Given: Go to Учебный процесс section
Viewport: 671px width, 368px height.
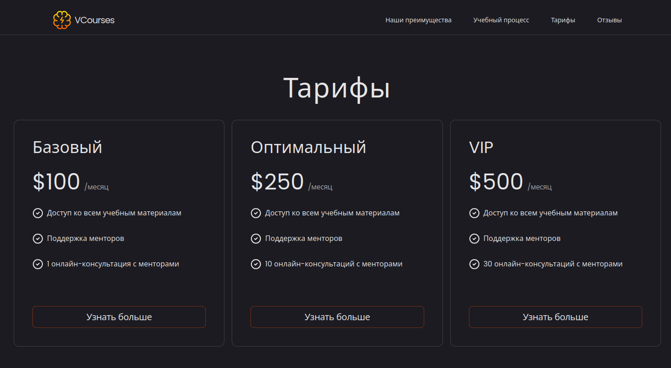Looking at the screenshot, I should [501, 20].
